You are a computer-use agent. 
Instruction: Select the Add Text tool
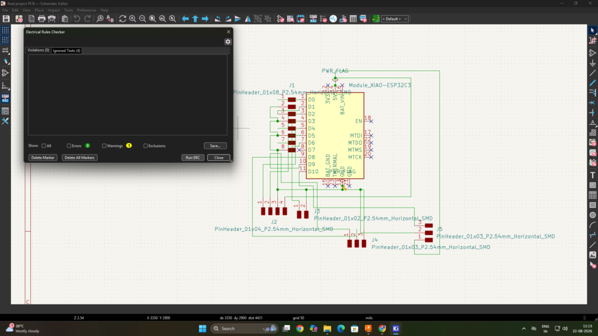pos(593,175)
